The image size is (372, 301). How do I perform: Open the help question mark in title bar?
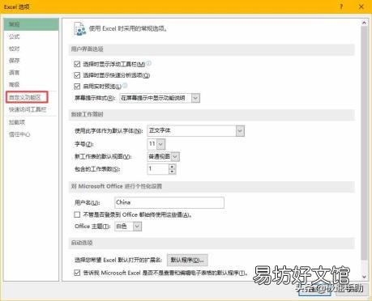click(x=341, y=6)
